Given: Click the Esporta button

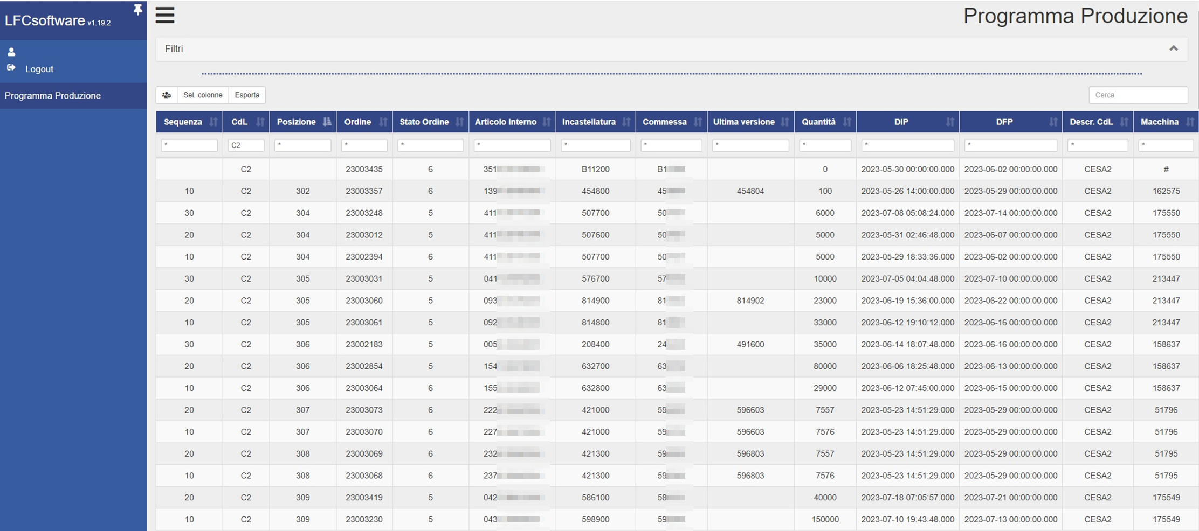Looking at the screenshot, I should point(247,95).
